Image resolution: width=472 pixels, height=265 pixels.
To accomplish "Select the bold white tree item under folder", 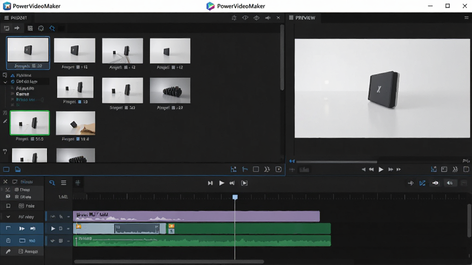I will [23, 94].
